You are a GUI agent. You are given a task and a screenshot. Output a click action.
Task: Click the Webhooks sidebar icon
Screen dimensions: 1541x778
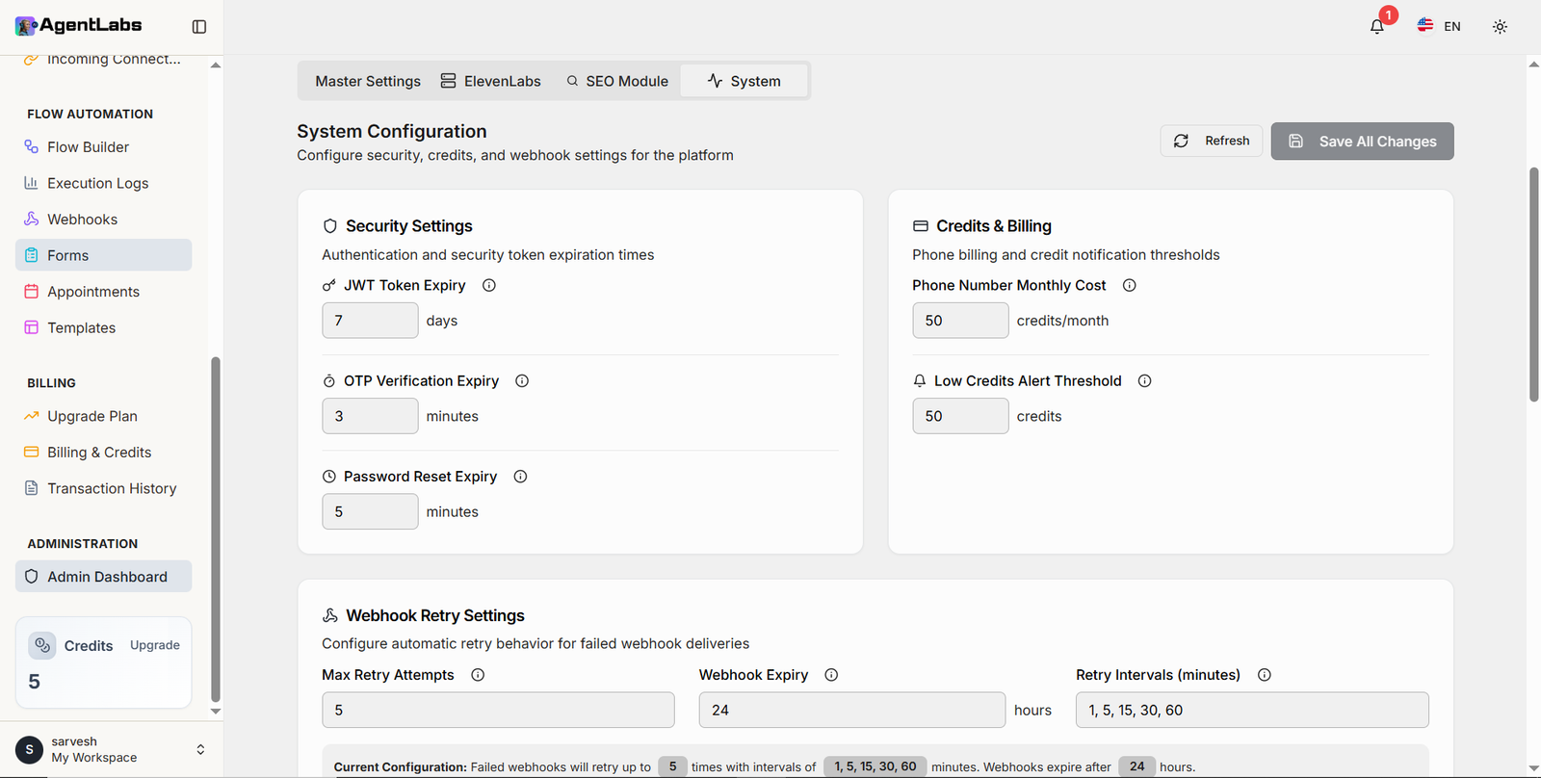pos(32,220)
